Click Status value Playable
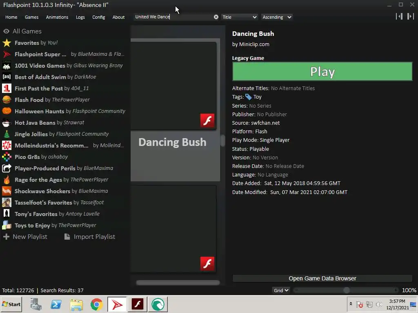 point(259,149)
